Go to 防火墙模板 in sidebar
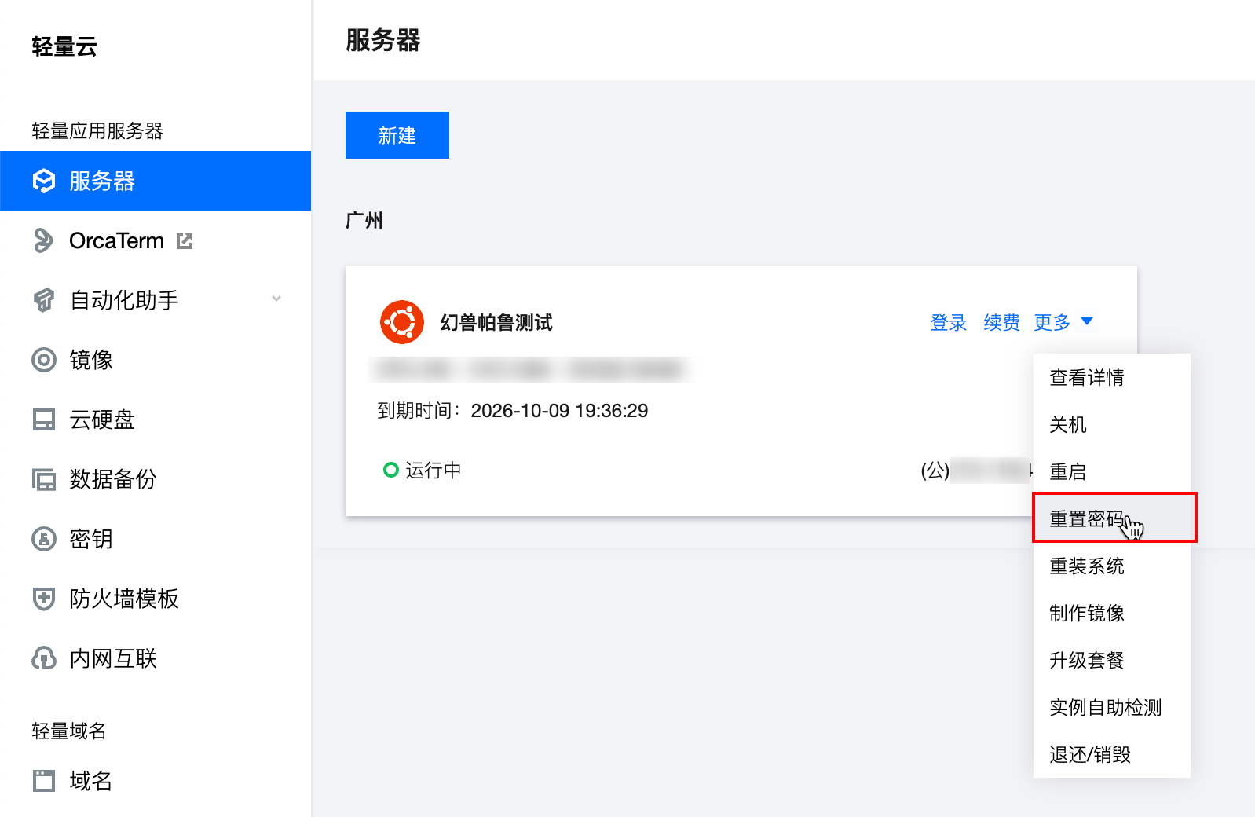 (156, 599)
